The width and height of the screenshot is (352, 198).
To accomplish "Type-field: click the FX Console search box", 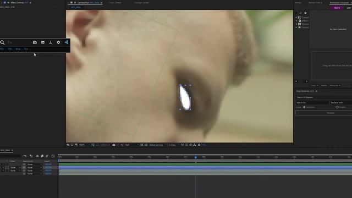I will [x=19, y=42].
